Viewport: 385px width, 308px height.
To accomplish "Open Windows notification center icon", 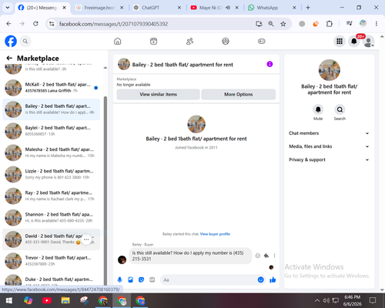I will [x=373, y=300].
